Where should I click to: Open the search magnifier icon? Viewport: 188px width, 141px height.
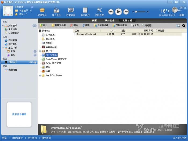coord(183,26)
